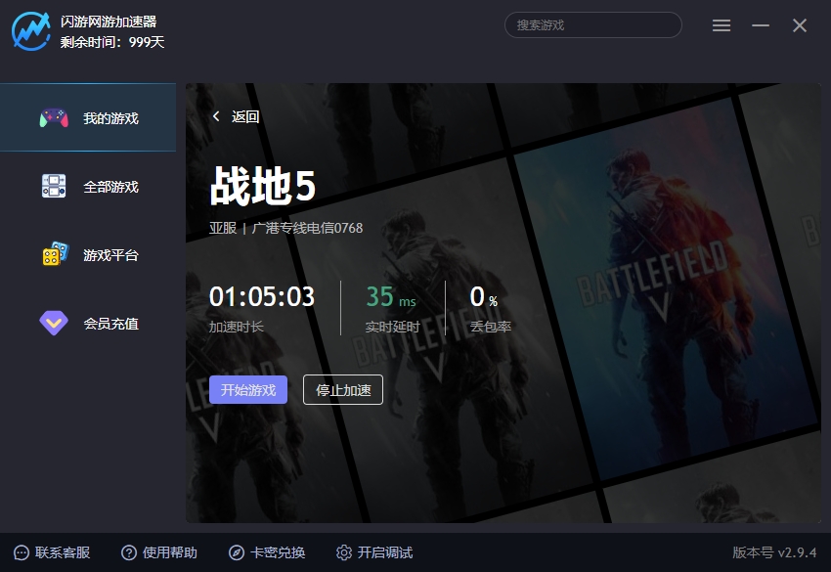Open the hamburger menu
This screenshot has height=572, width=831.
[x=722, y=25]
